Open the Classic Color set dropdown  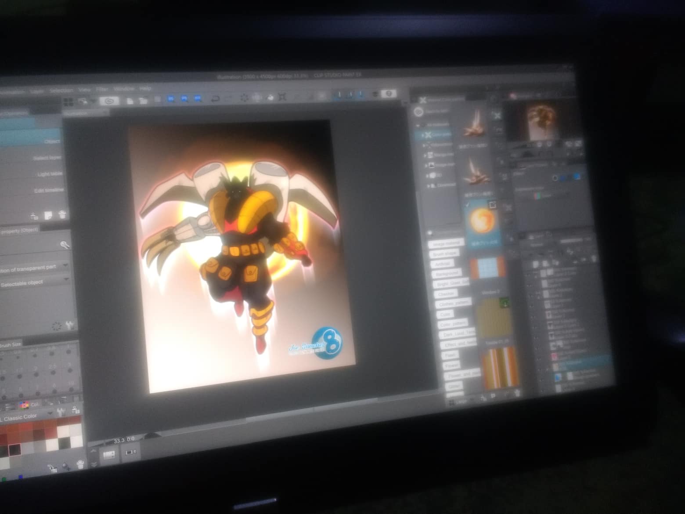[50, 413]
